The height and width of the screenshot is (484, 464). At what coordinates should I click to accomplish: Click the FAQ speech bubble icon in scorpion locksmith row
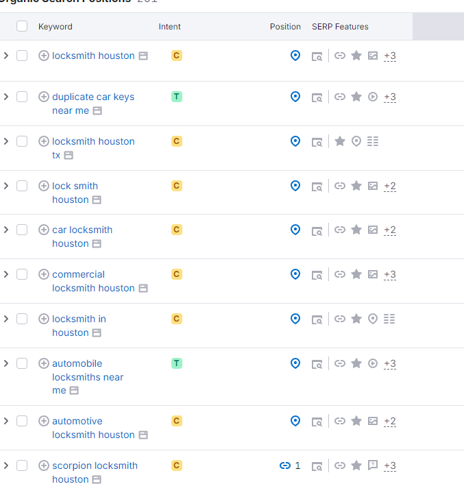tap(373, 465)
